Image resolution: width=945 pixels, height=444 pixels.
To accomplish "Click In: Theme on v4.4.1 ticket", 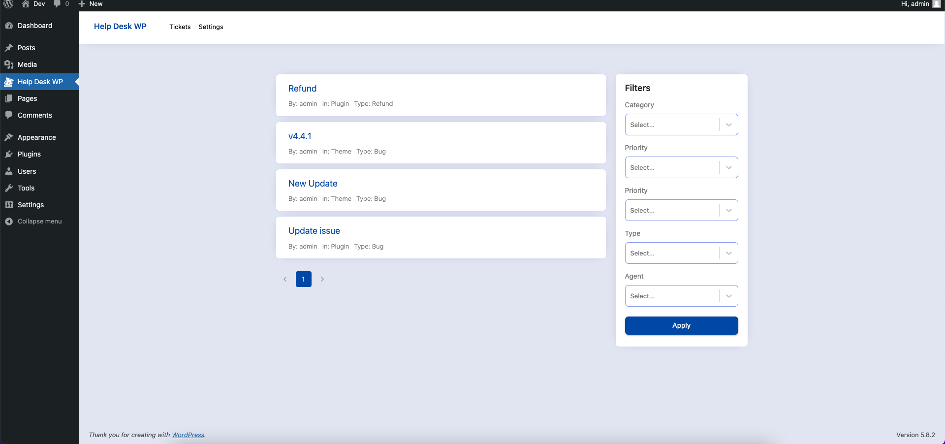I will (x=337, y=152).
